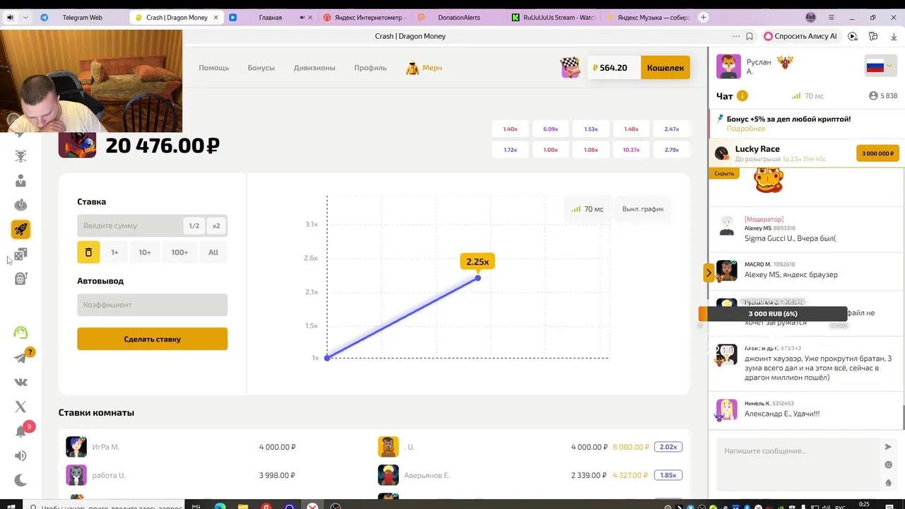Open notifications bell with 9 badge
Screen dimensions: 905x509
[x=21, y=431]
